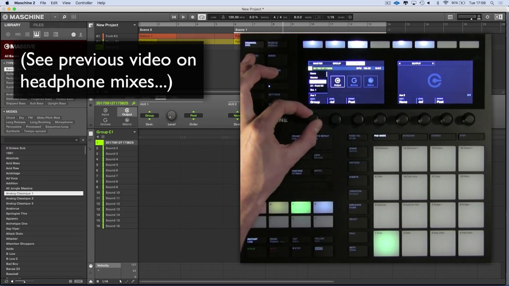Click the play transport button
Screen dimensions: 509x286
coord(183,17)
